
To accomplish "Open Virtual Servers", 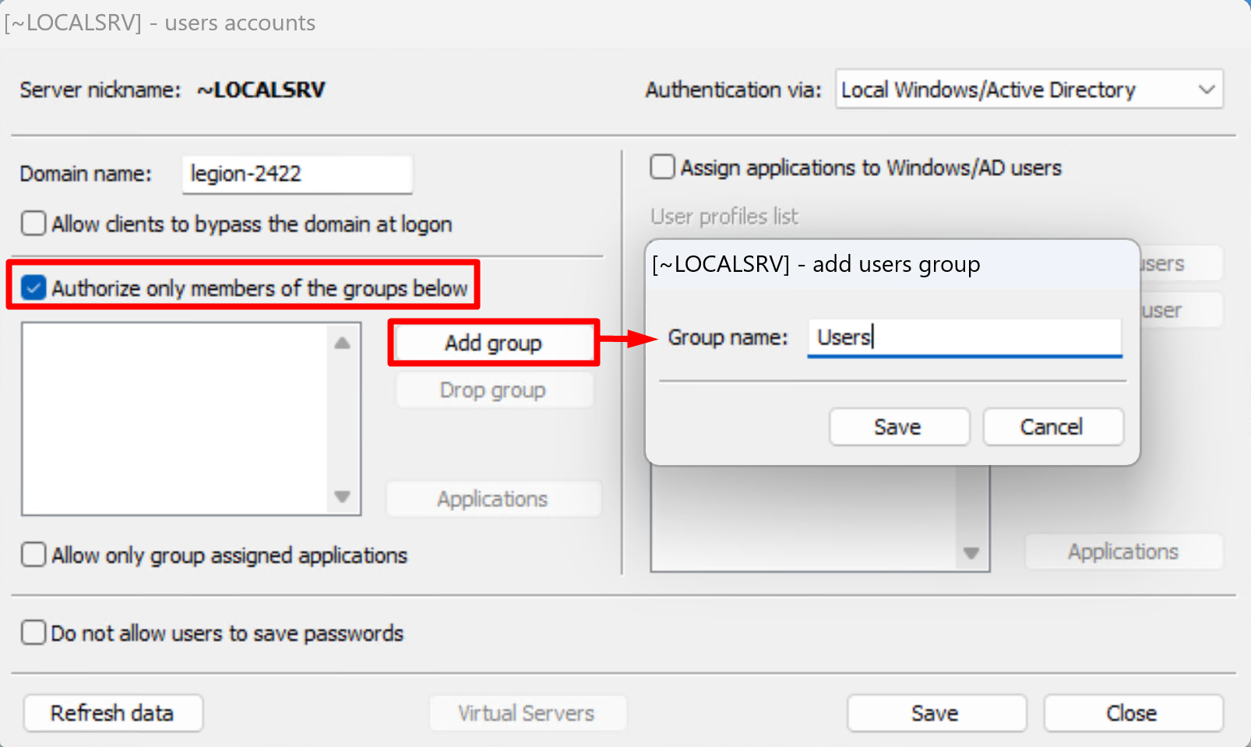I will 527,713.
